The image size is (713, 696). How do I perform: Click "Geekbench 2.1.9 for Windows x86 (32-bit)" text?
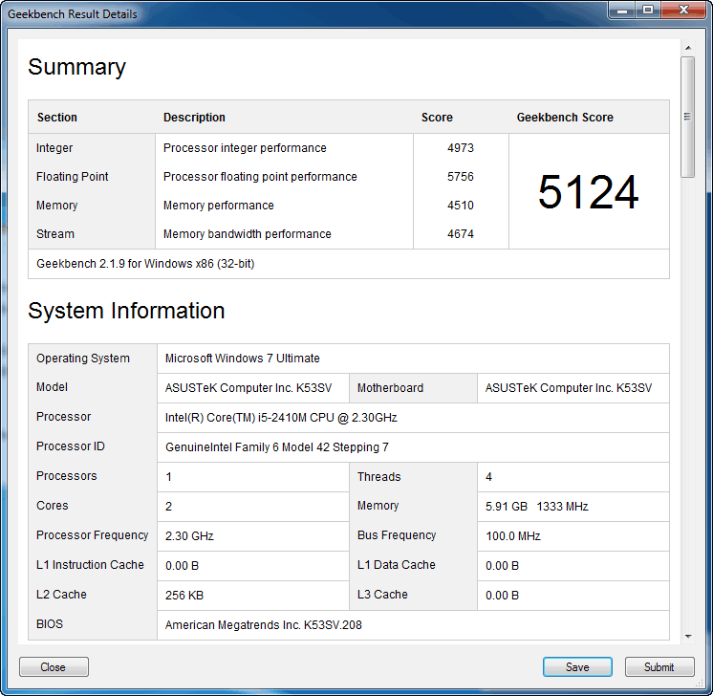(x=145, y=264)
